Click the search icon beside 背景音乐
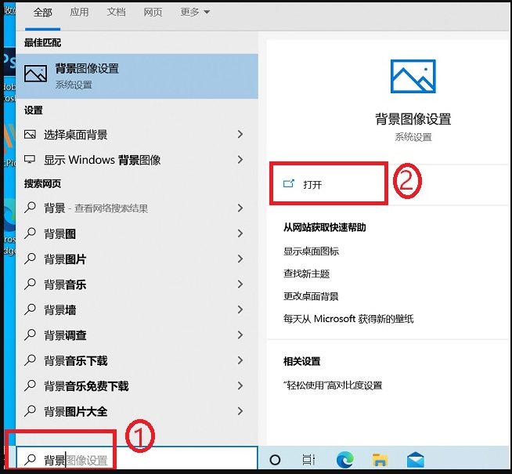This screenshot has height=474, width=512. [x=30, y=284]
